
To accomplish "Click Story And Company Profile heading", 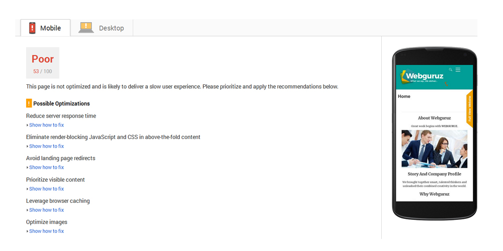I will [434, 174].
